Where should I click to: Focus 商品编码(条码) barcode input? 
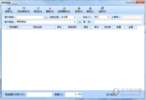click(39, 94)
